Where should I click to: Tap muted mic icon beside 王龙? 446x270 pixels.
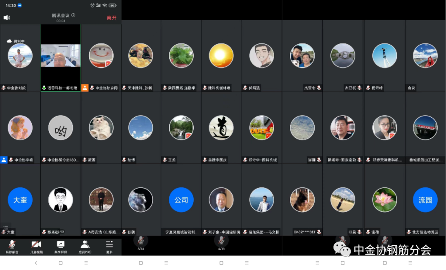click(165, 160)
